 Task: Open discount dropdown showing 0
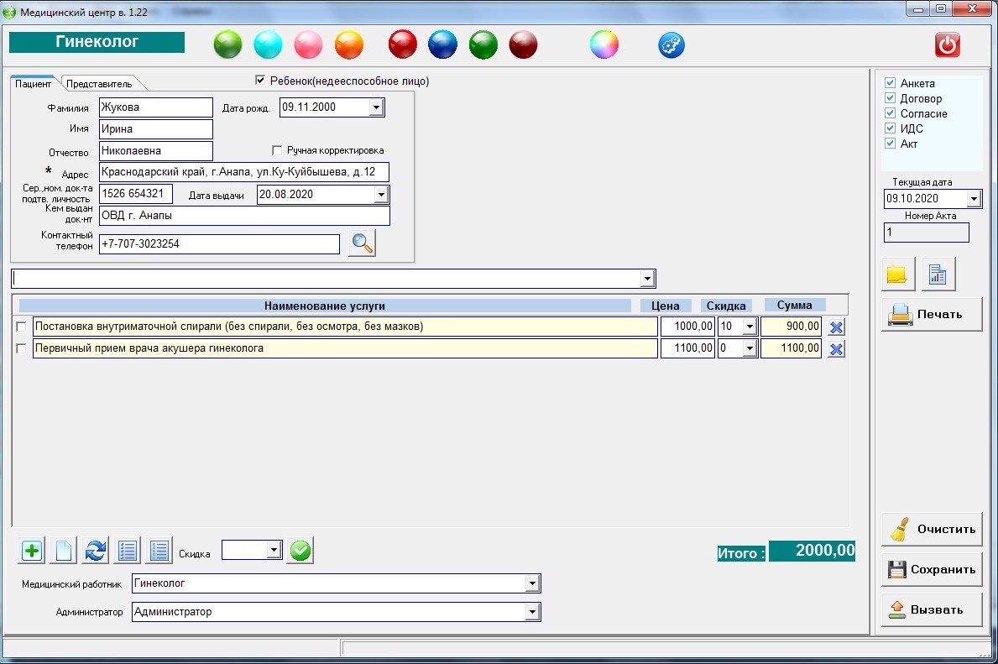point(750,348)
